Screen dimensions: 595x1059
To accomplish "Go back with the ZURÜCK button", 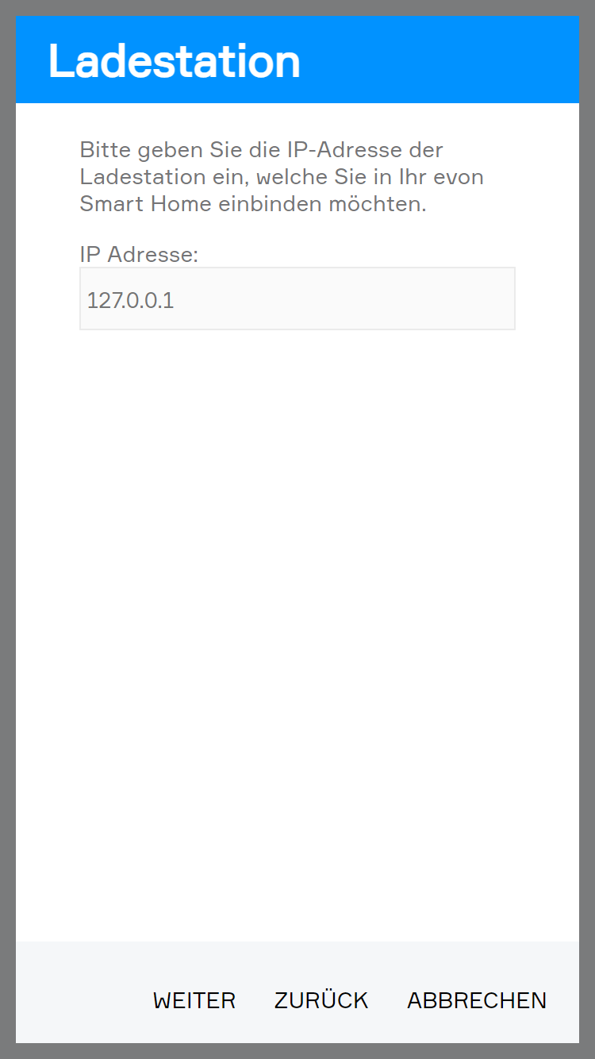I will coord(321,1000).
